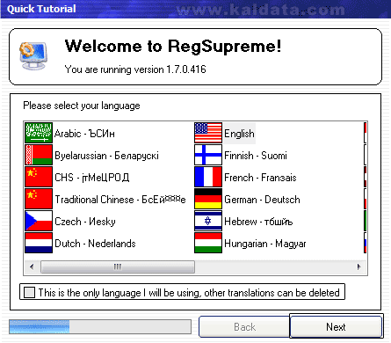Select the German flag icon
Image resolution: width=391 pixels, height=343 pixels.
208,199
